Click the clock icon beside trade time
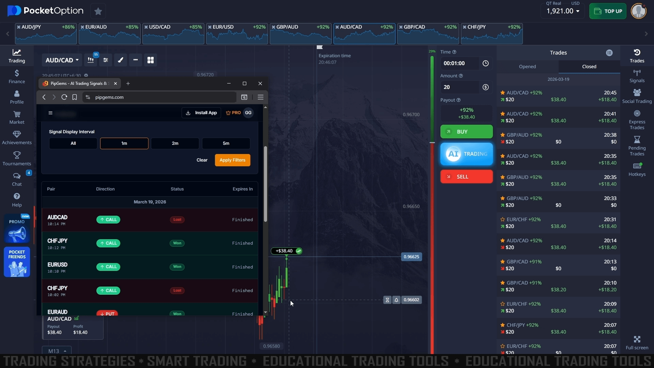Image resolution: width=654 pixels, height=368 pixels. coord(486,63)
